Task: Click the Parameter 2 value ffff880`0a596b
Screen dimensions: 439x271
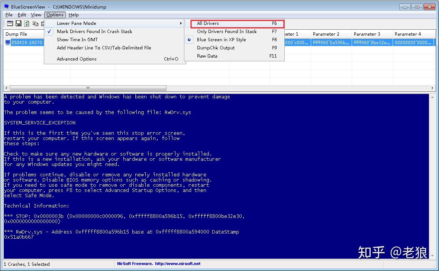Action: pos(331,43)
